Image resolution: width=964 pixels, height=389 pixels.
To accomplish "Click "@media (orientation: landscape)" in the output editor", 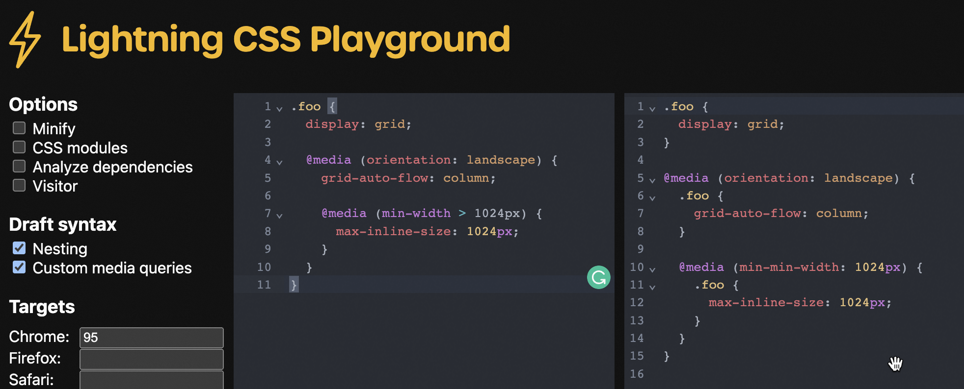I will pyautogui.click(x=781, y=178).
